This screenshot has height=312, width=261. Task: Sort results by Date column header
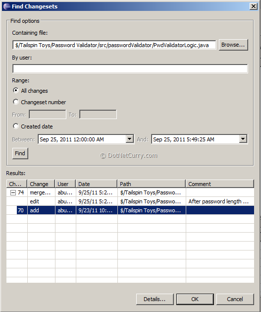(x=97, y=184)
